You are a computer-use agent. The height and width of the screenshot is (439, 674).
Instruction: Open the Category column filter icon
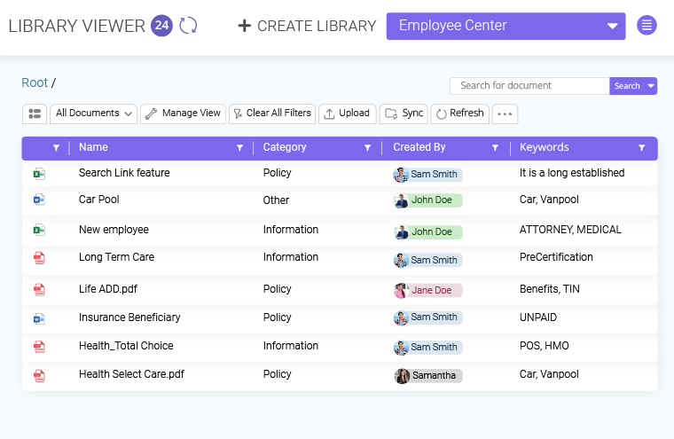pos(367,148)
